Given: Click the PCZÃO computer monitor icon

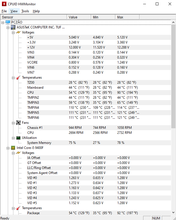Looking at the screenshot, I should tap(8, 22).
